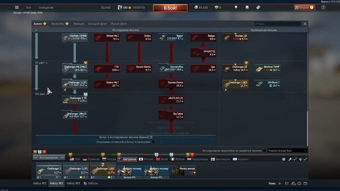Switch to the Армия tab

pos(40,23)
